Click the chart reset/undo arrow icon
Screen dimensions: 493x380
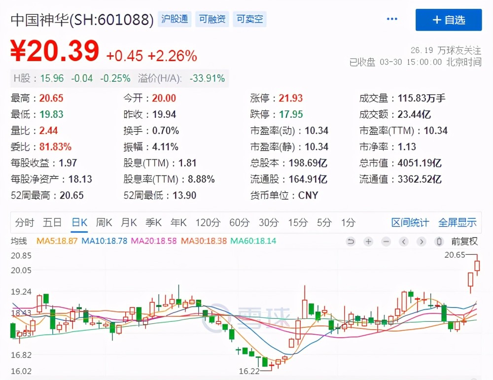[351, 242]
